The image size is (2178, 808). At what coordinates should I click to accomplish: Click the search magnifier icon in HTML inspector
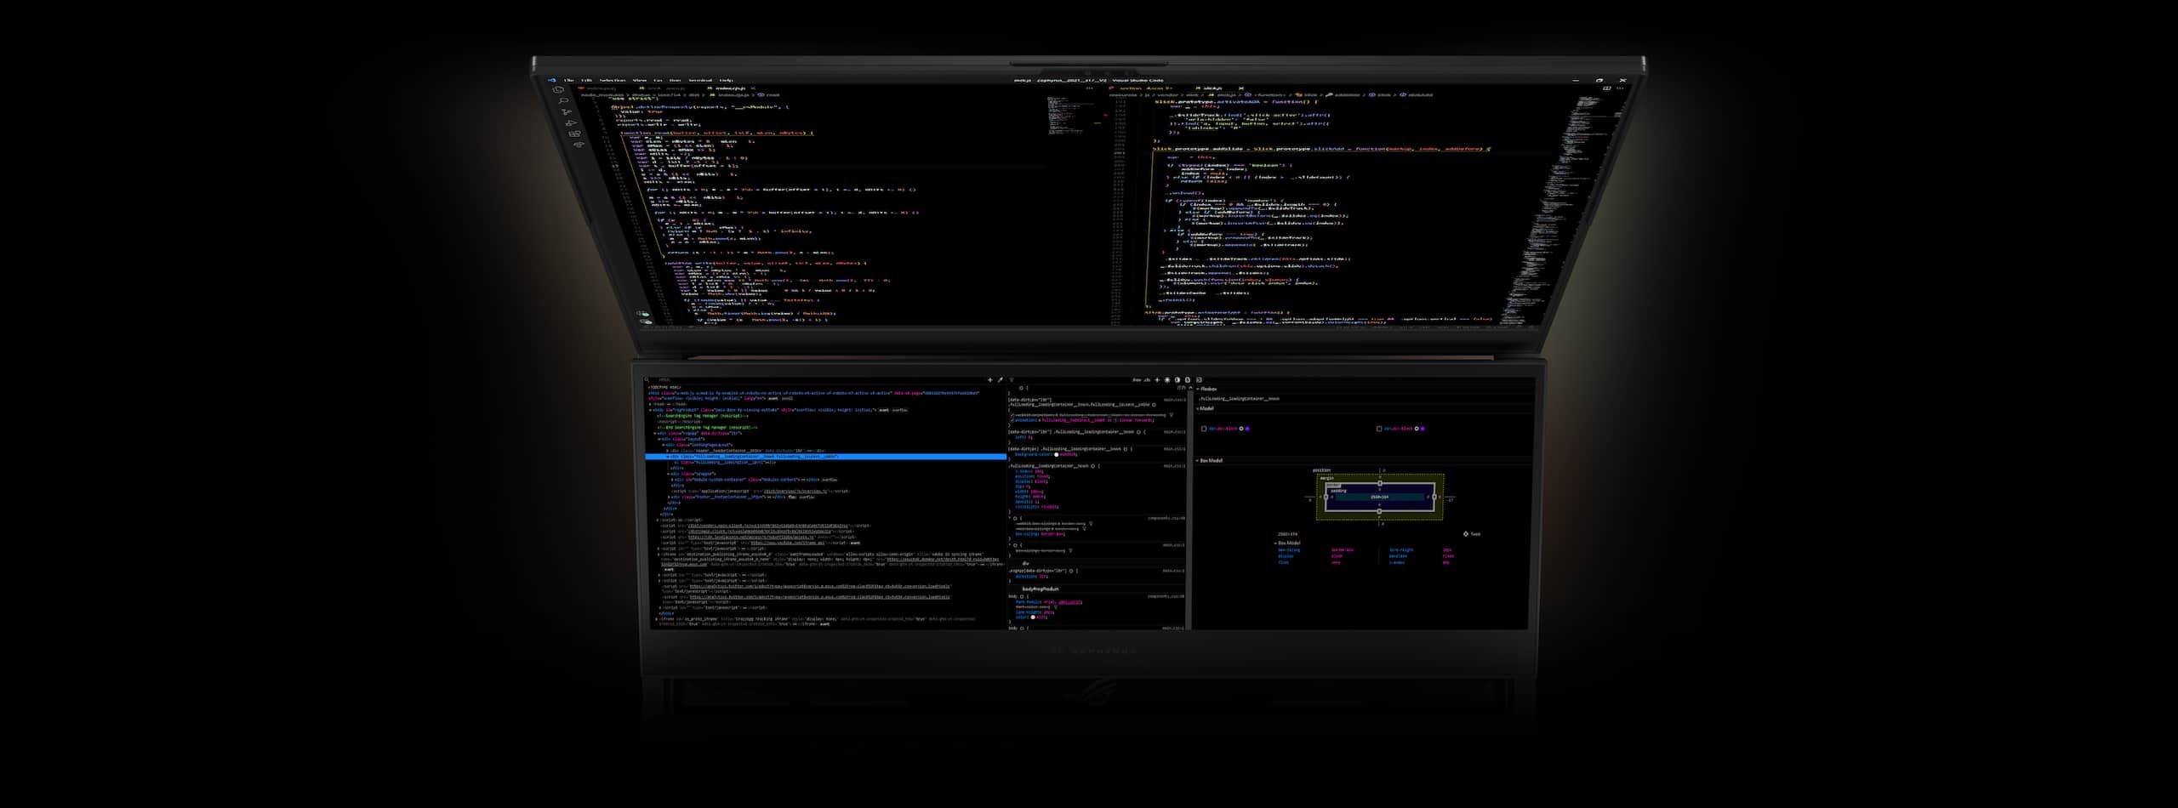pyautogui.click(x=646, y=380)
